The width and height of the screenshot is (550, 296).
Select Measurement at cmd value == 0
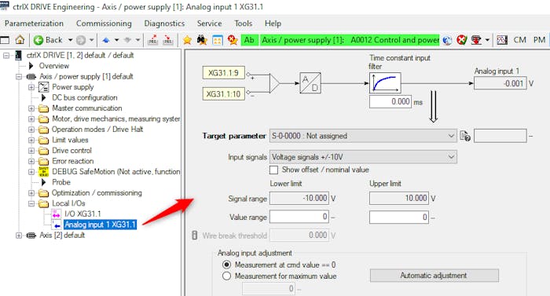click(x=226, y=265)
